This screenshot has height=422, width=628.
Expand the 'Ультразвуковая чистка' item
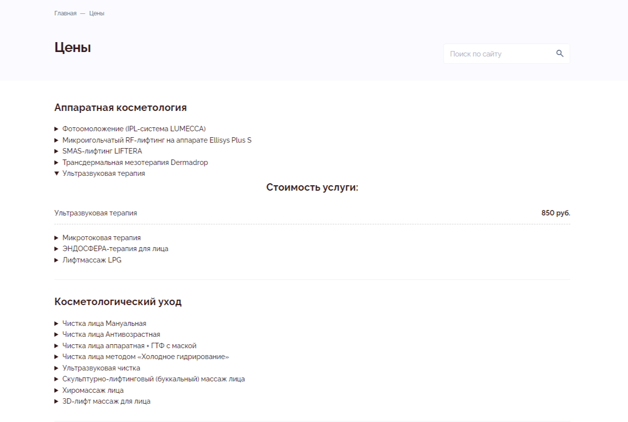(101, 368)
